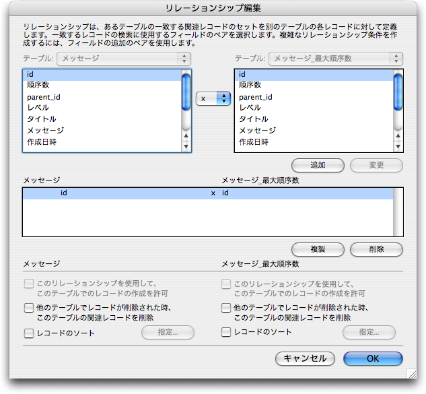The width and height of the screenshot is (426, 394).
Task: Select レベル field in left list
Action: [38, 108]
